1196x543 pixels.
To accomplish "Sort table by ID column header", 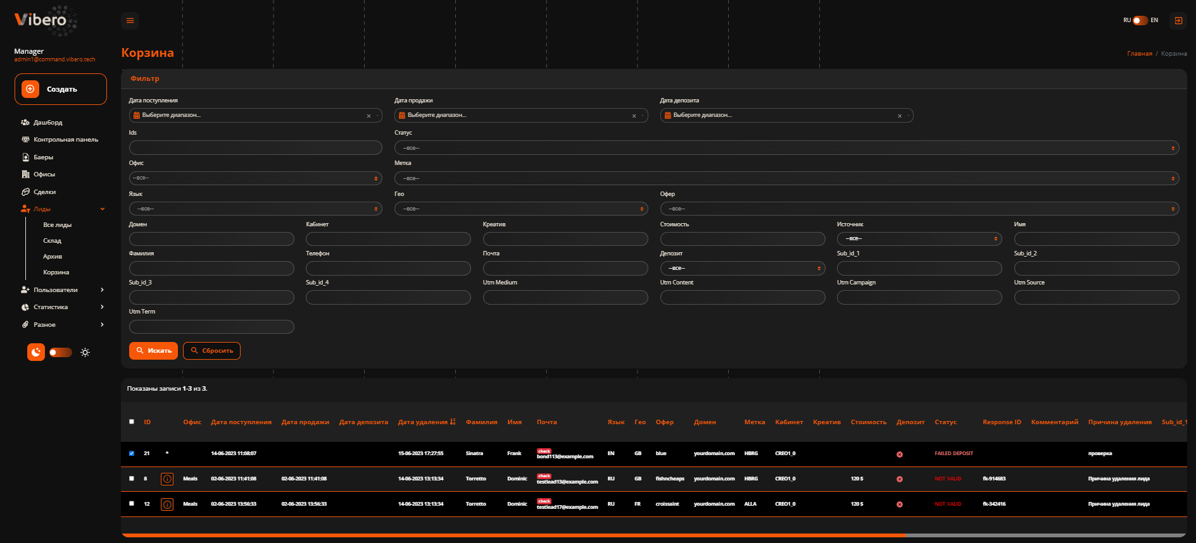I will (x=148, y=422).
